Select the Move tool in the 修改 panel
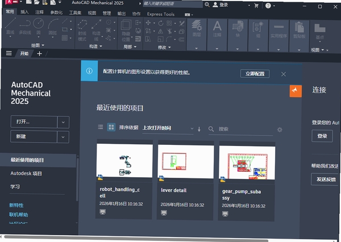This screenshot has height=242, width=341. pyautogui.click(x=148, y=23)
